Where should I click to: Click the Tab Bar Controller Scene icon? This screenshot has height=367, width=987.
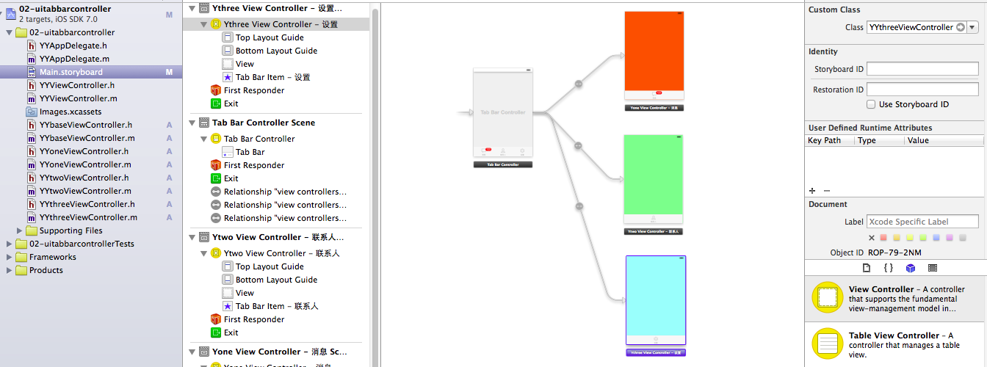204,123
